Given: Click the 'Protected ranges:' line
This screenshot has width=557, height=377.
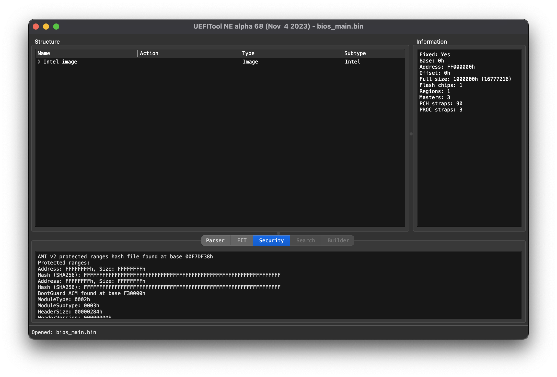Looking at the screenshot, I should pyautogui.click(x=64, y=263).
